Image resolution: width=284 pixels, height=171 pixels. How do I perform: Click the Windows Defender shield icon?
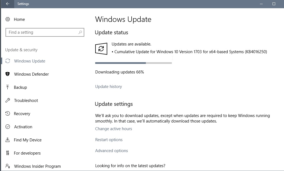8,74
